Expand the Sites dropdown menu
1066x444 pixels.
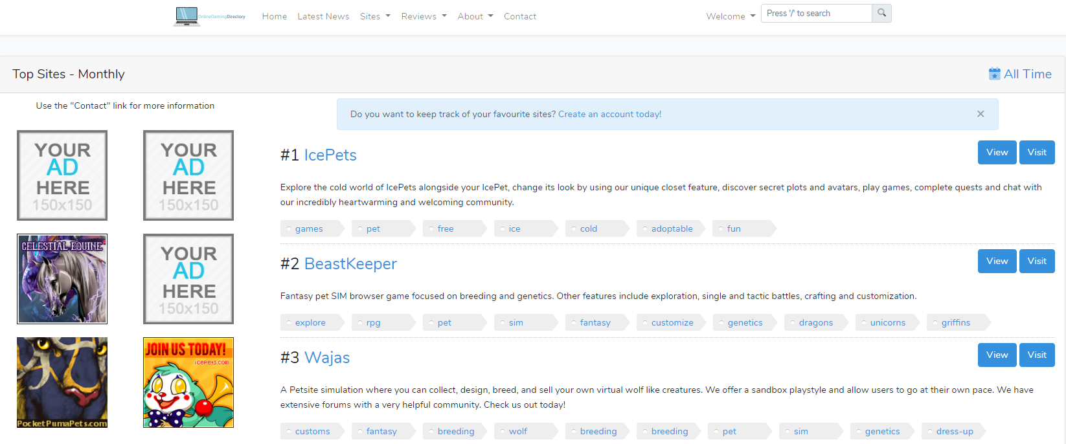coord(375,16)
